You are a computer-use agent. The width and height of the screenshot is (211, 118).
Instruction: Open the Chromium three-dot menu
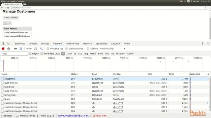click(x=209, y=8)
